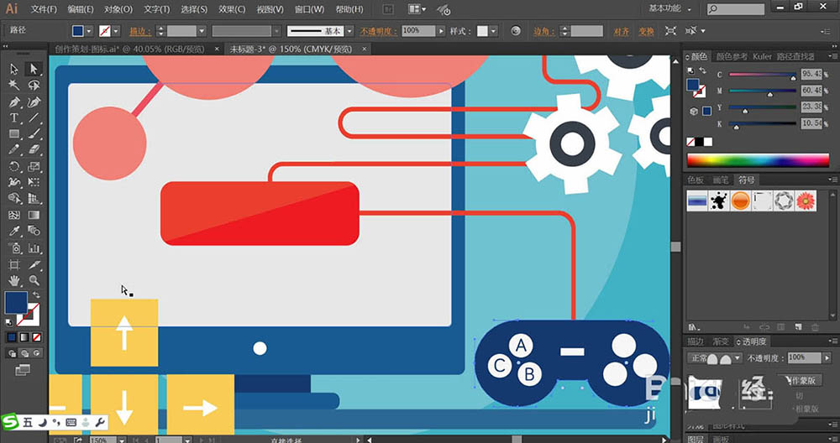Click the C value input field

click(811, 75)
